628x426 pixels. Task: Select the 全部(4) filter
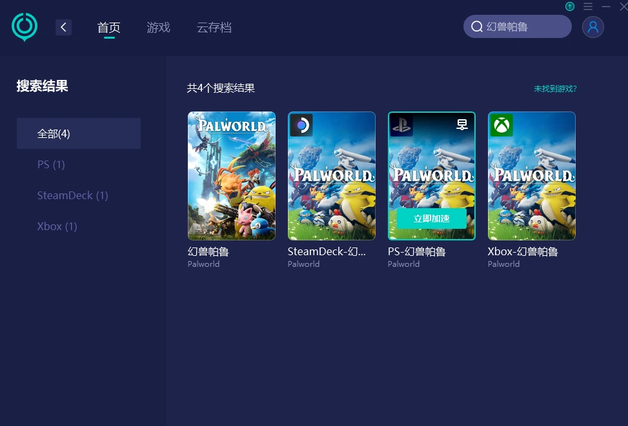coord(79,133)
